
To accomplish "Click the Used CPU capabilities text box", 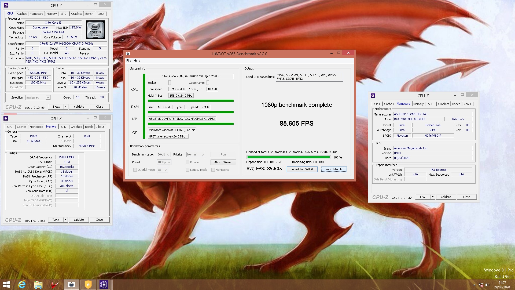I will (309, 77).
